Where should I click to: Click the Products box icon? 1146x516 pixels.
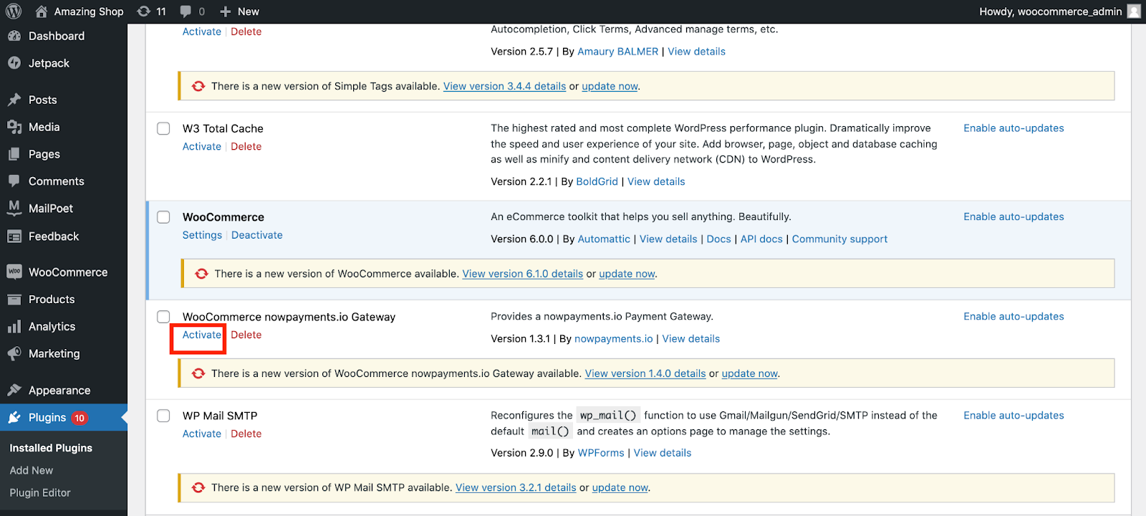[14, 300]
